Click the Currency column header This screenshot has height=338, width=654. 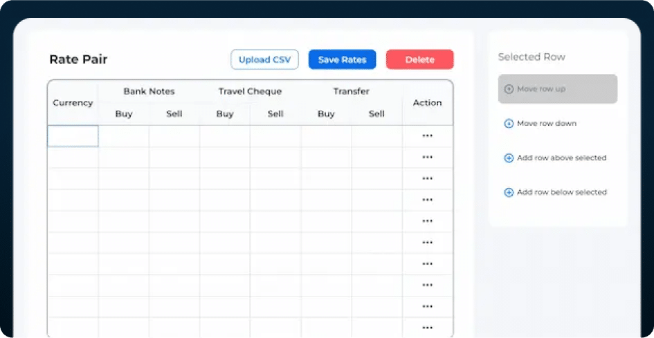click(73, 103)
